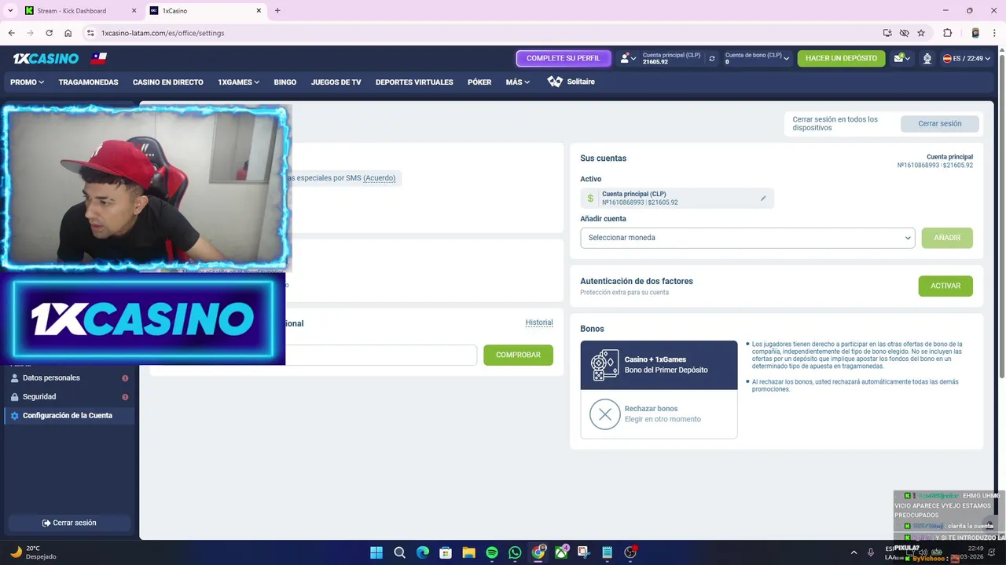Click the COMPLETE SU PERFIL button
1006x565 pixels.
(563, 58)
